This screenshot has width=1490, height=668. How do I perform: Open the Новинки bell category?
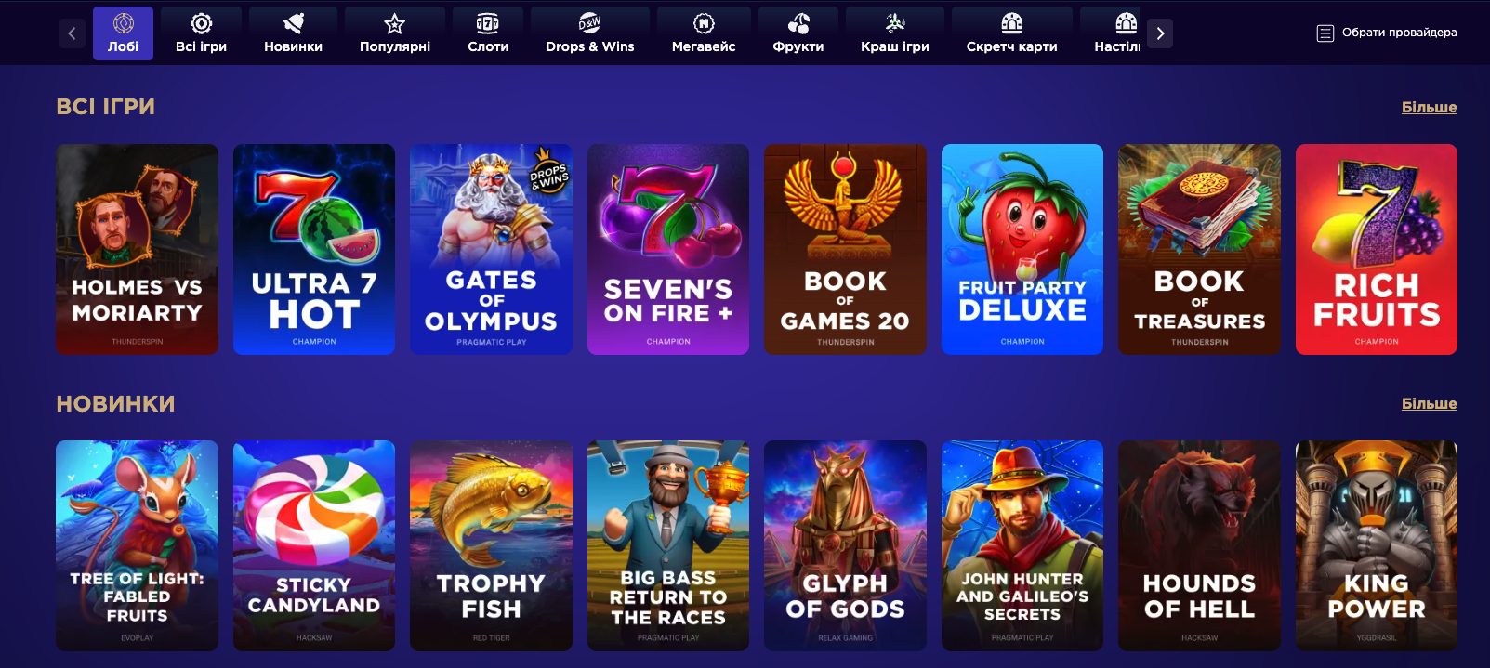[x=293, y=33]
